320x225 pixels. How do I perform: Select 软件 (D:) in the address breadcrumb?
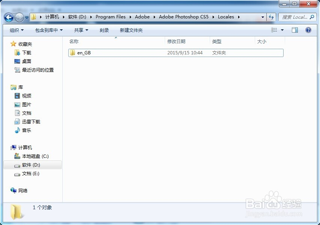[x=77, y=17]
